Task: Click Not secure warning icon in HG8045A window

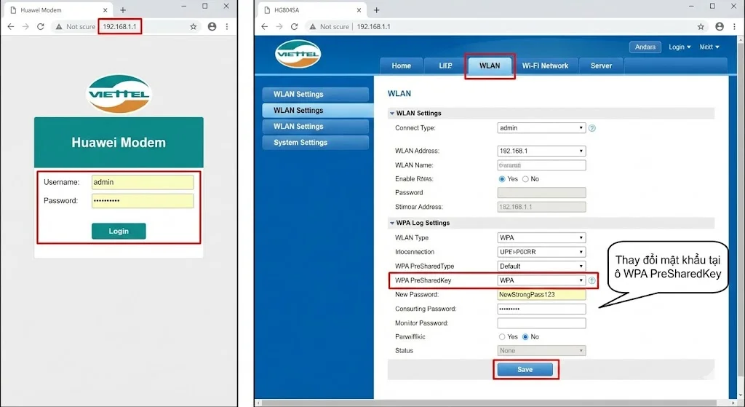Action: [313, 27]
